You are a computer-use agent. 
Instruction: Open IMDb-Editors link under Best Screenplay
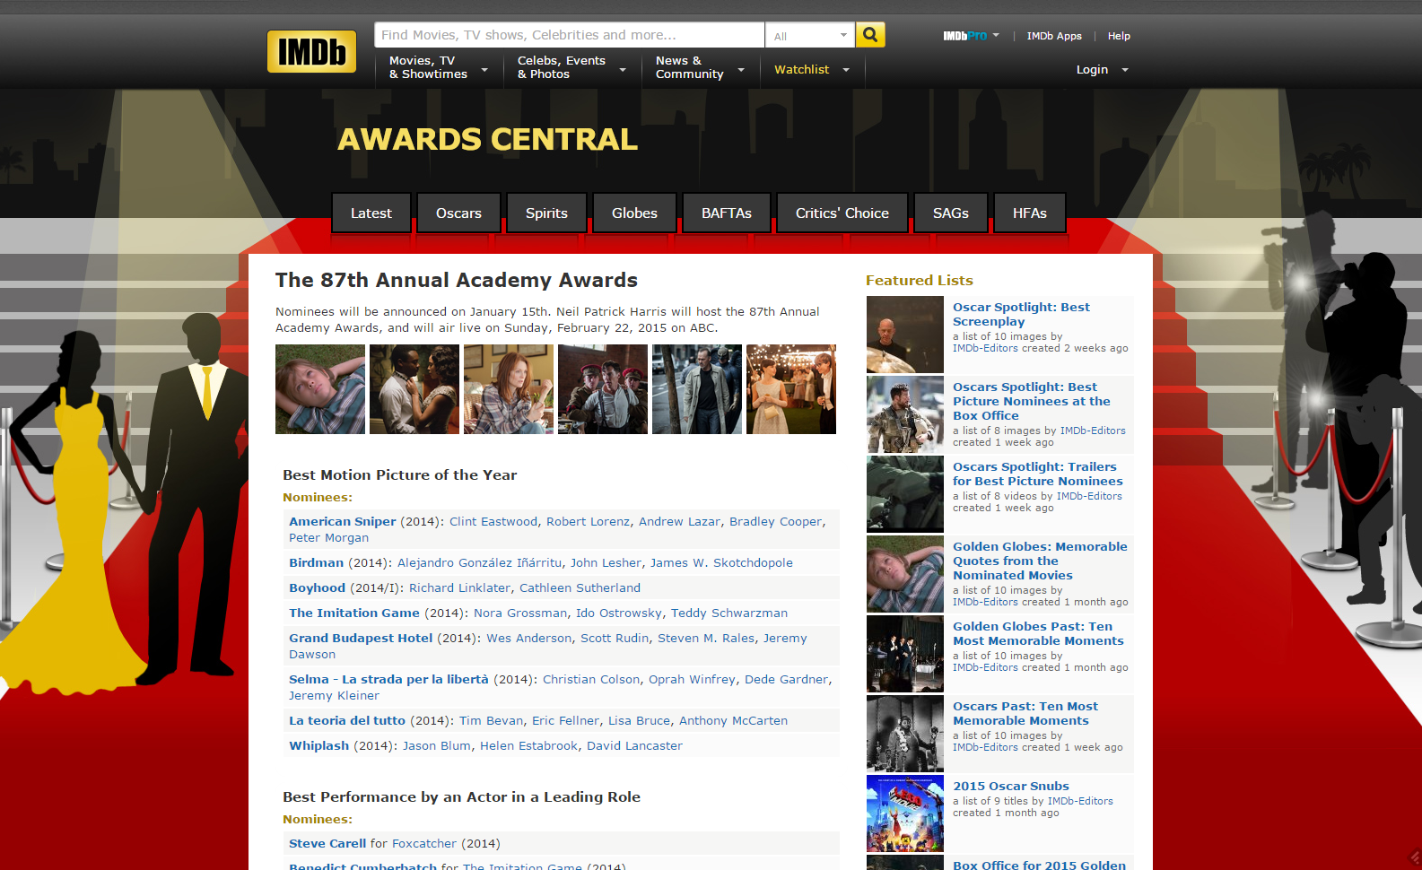[x=985, y=349]
